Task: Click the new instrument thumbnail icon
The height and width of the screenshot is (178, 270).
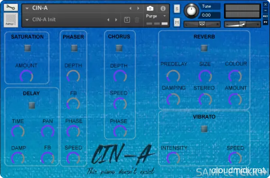Action: [11, 20]
